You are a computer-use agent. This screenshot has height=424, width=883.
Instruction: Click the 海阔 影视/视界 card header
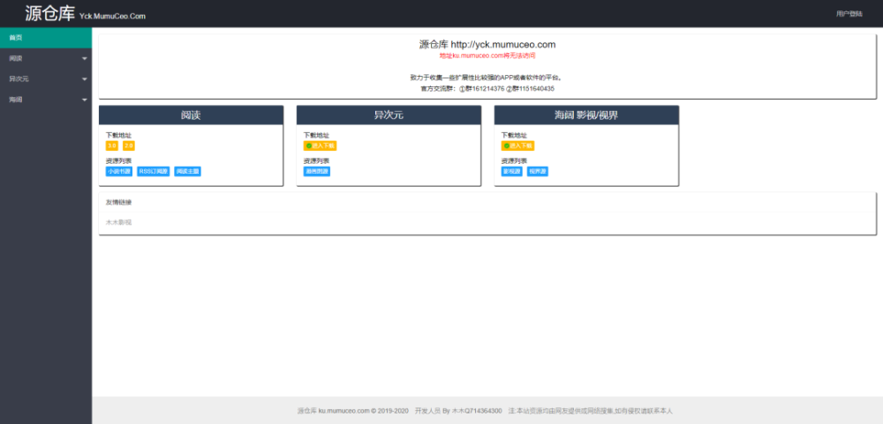(586, 115)
